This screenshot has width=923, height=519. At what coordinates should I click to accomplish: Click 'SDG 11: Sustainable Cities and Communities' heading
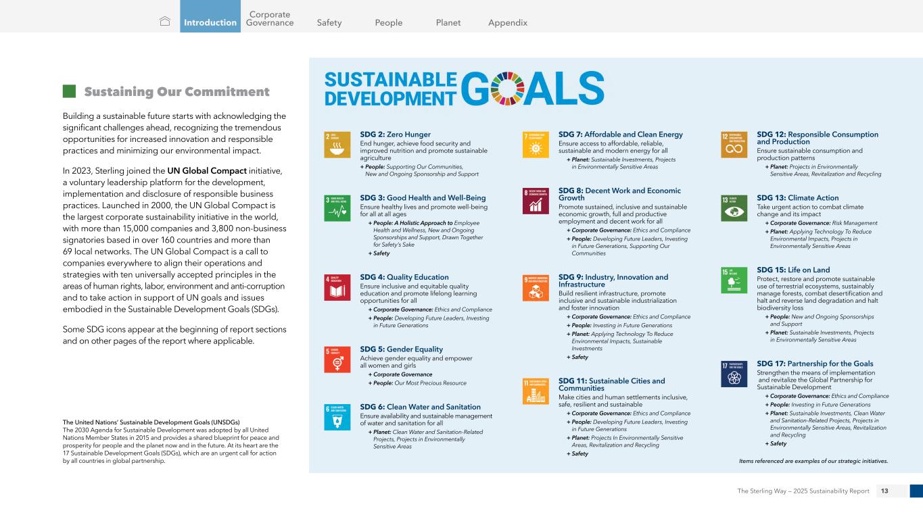pyautogui.click(x=612, y=385)
